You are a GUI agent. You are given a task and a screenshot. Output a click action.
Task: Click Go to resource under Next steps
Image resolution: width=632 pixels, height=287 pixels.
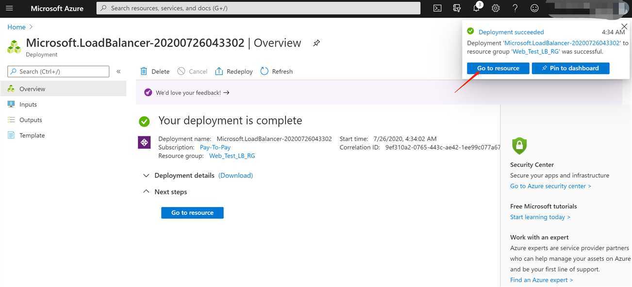point(192,212)
